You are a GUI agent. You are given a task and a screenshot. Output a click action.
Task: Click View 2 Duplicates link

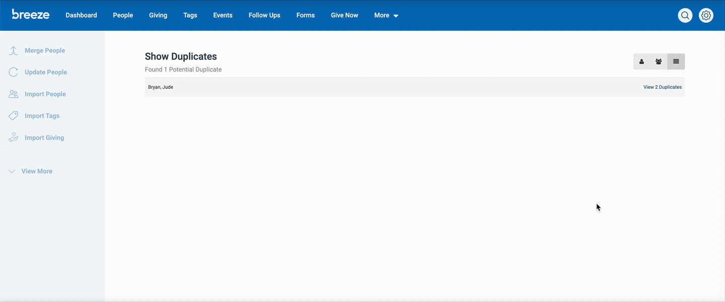coord(663,87)
